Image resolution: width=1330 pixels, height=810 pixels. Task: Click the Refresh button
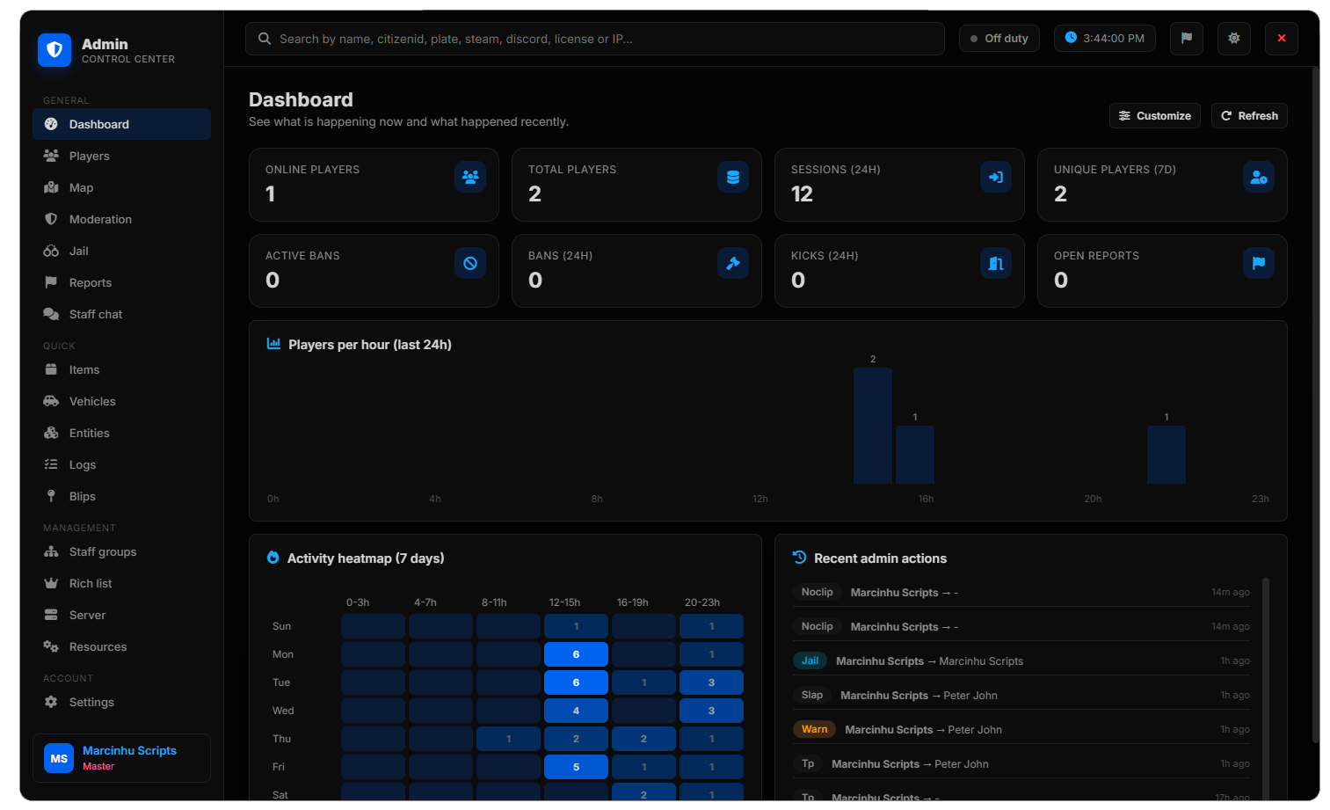tap(1249, 116)
